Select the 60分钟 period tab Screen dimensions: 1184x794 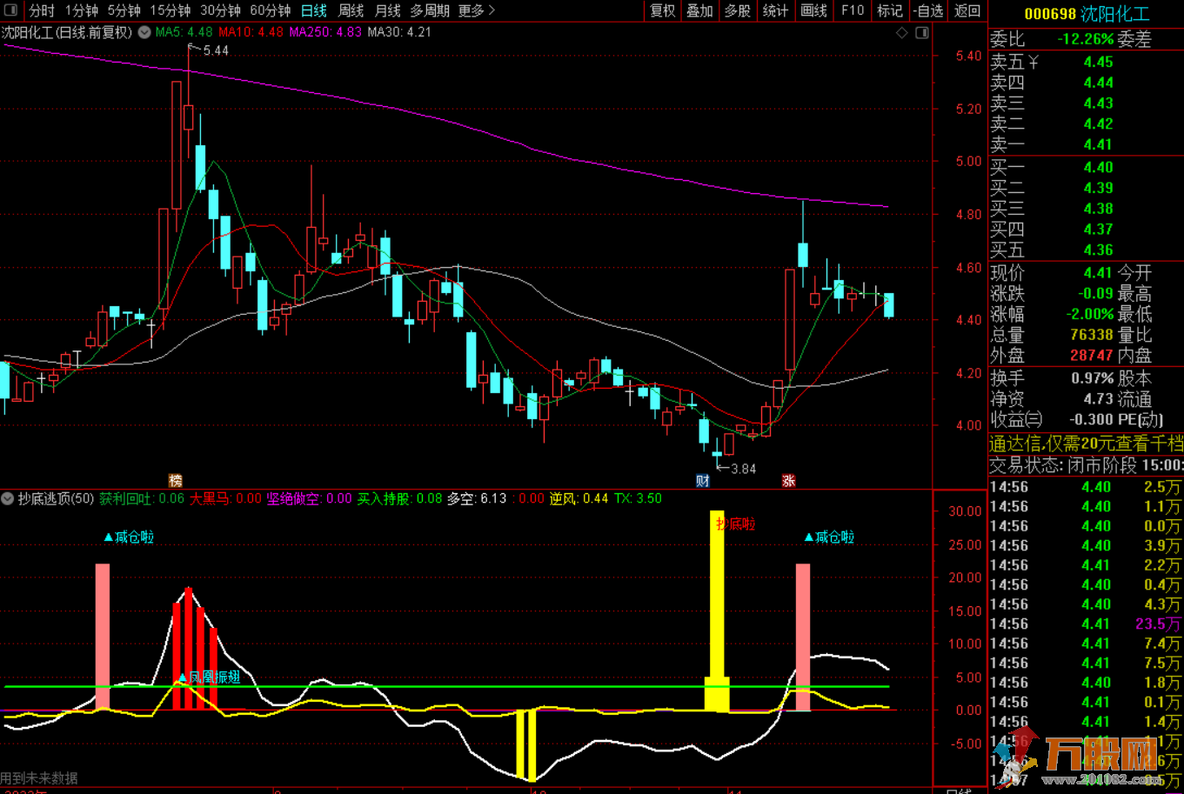[x=271, y=10]
